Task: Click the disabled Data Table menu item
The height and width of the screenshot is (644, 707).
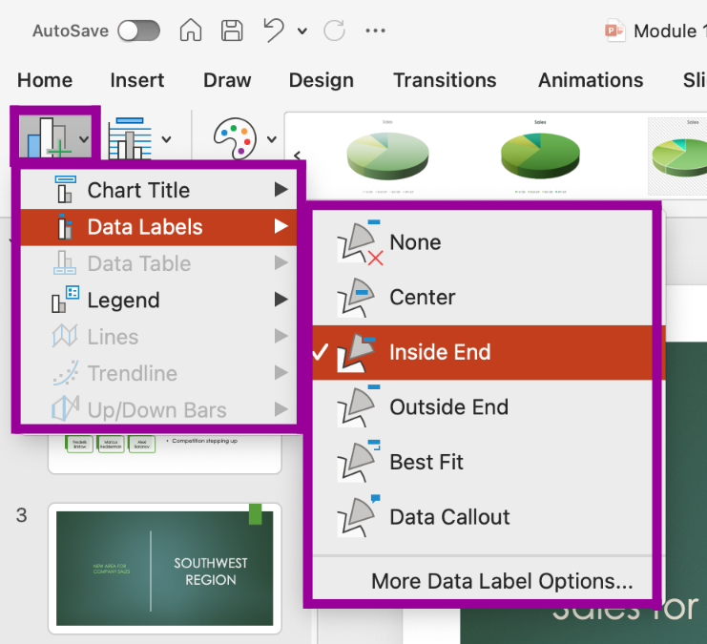Action: pyautogui.click(x=158, y=263)
